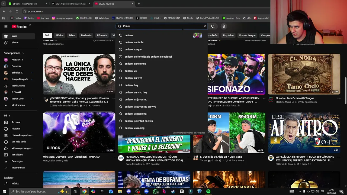
Task: Open the Netflix bookmark
Action: tap(188, 18)
